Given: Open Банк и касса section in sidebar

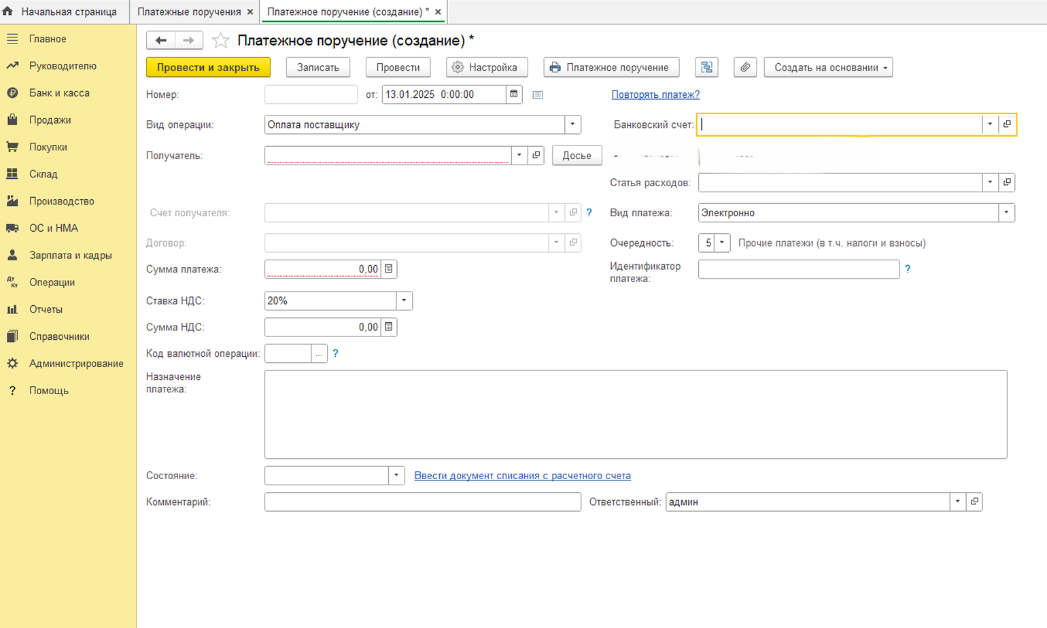Looking at the screenshot, I should pos(59,93).
